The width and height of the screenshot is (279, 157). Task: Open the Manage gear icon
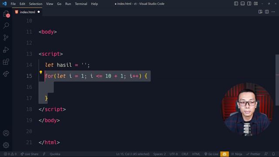point(6,145)
